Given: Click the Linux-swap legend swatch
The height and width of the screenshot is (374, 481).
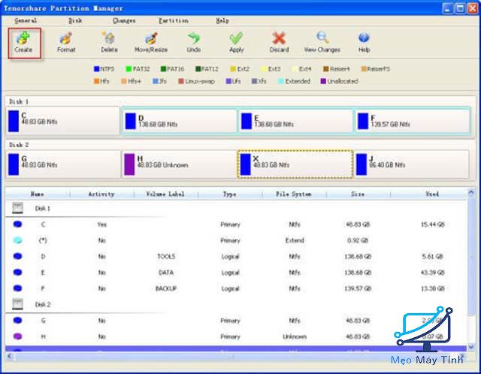Looking at the screenshot, I should pyautogui.click(x=181, y=81).
